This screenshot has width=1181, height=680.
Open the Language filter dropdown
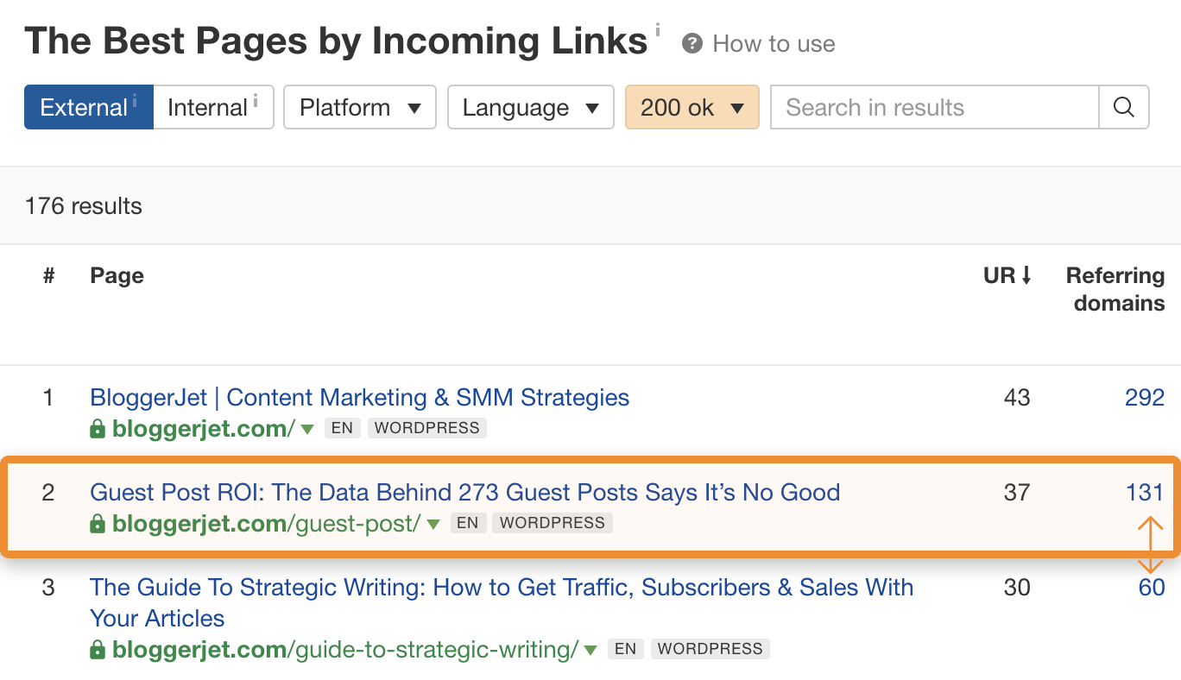[x=530, y=108]
